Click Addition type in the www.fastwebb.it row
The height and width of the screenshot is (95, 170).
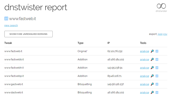click(x=82, y=59)
